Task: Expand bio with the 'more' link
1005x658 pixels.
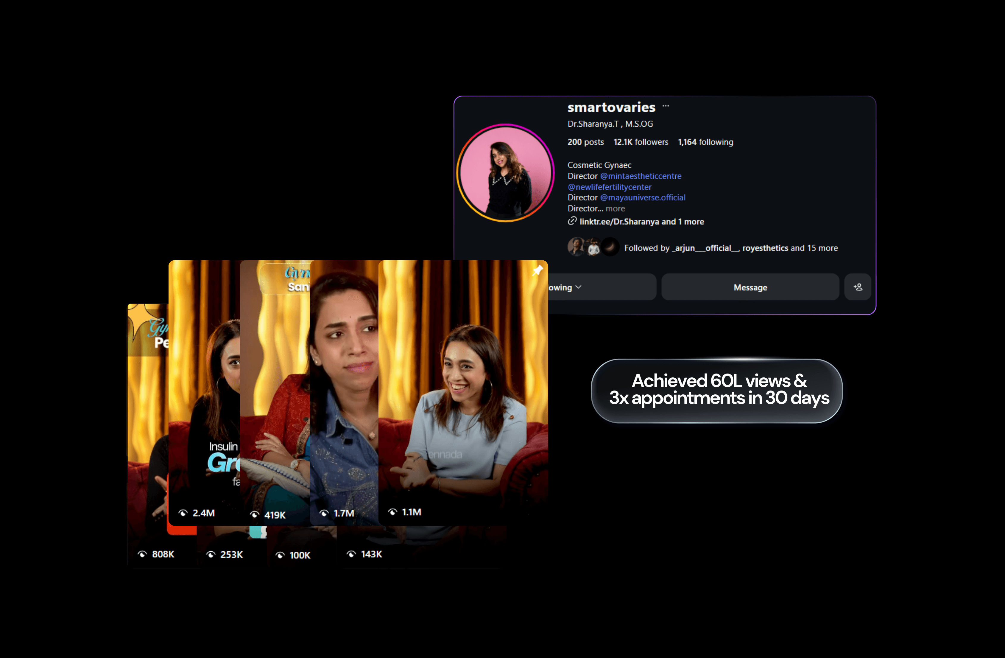Action: 615,209
